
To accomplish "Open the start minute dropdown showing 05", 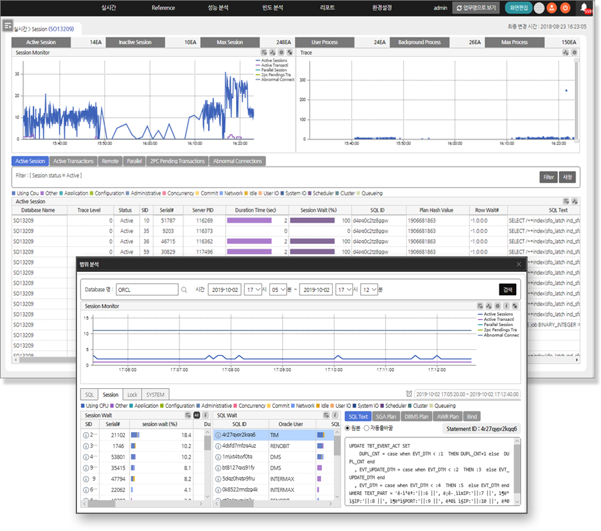I will click(278, 289).
